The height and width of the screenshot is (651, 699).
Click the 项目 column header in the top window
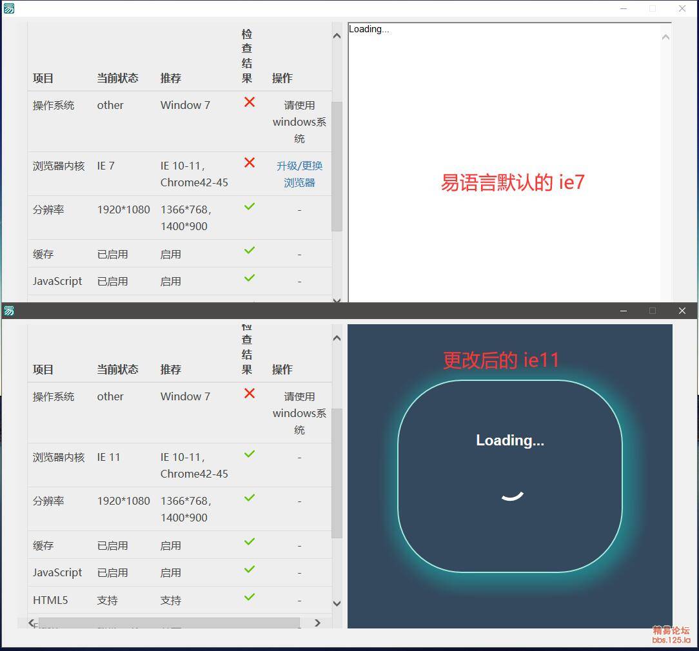point(43,79)
